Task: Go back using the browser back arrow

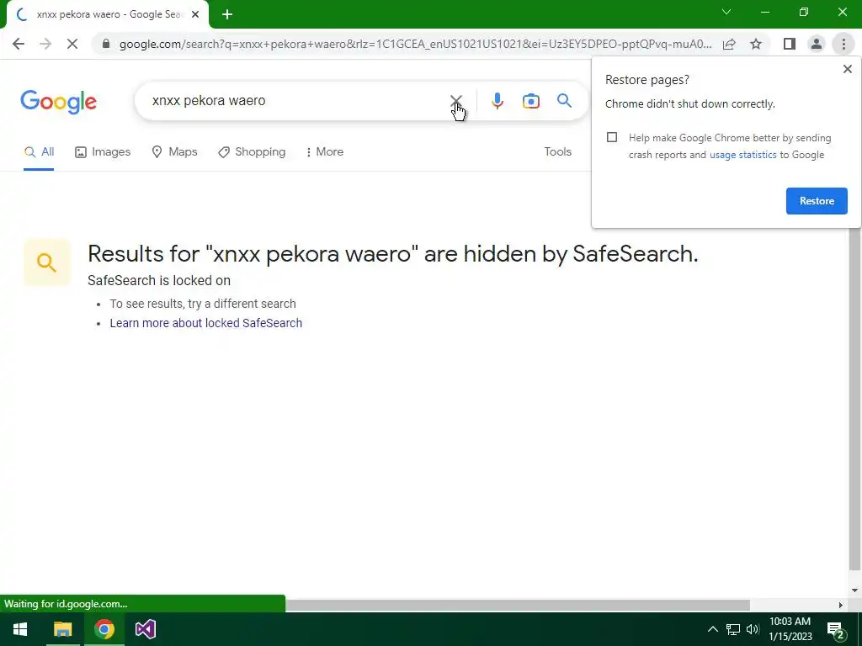Action: point(19,44)
